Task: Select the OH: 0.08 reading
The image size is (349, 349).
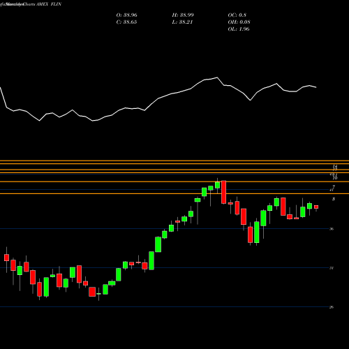Action: tap(239, 22)
